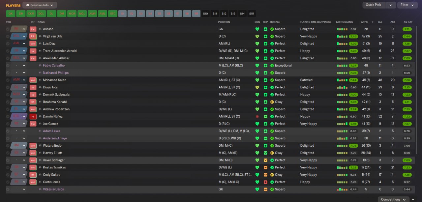Click Cody Gakpo's Okay morale icon
This screenshot has width=422, height=202.
point(272,175)
